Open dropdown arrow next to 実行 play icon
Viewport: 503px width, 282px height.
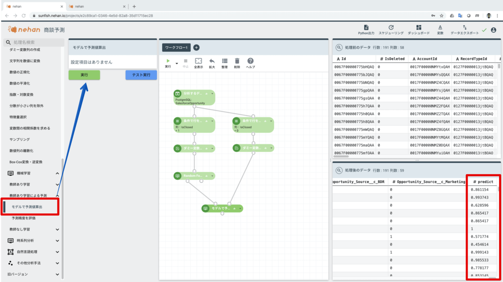(176, 64)
